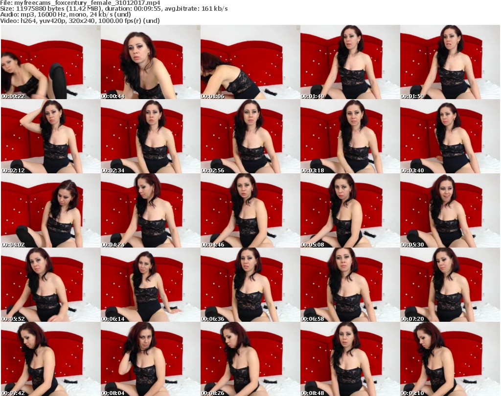Open the frame stamped 00:02:34
This screenshot has height=396, width=501.
(151, 136)
